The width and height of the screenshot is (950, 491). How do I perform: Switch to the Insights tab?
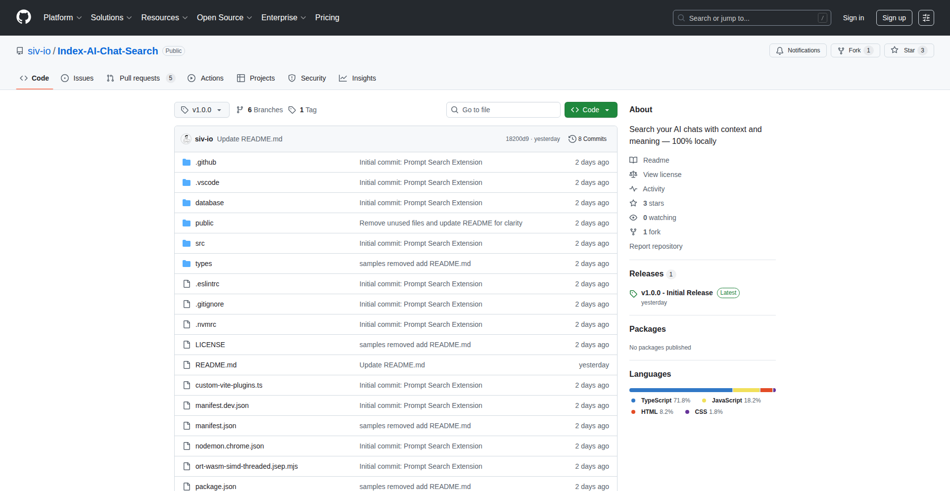tap(358, 78)
